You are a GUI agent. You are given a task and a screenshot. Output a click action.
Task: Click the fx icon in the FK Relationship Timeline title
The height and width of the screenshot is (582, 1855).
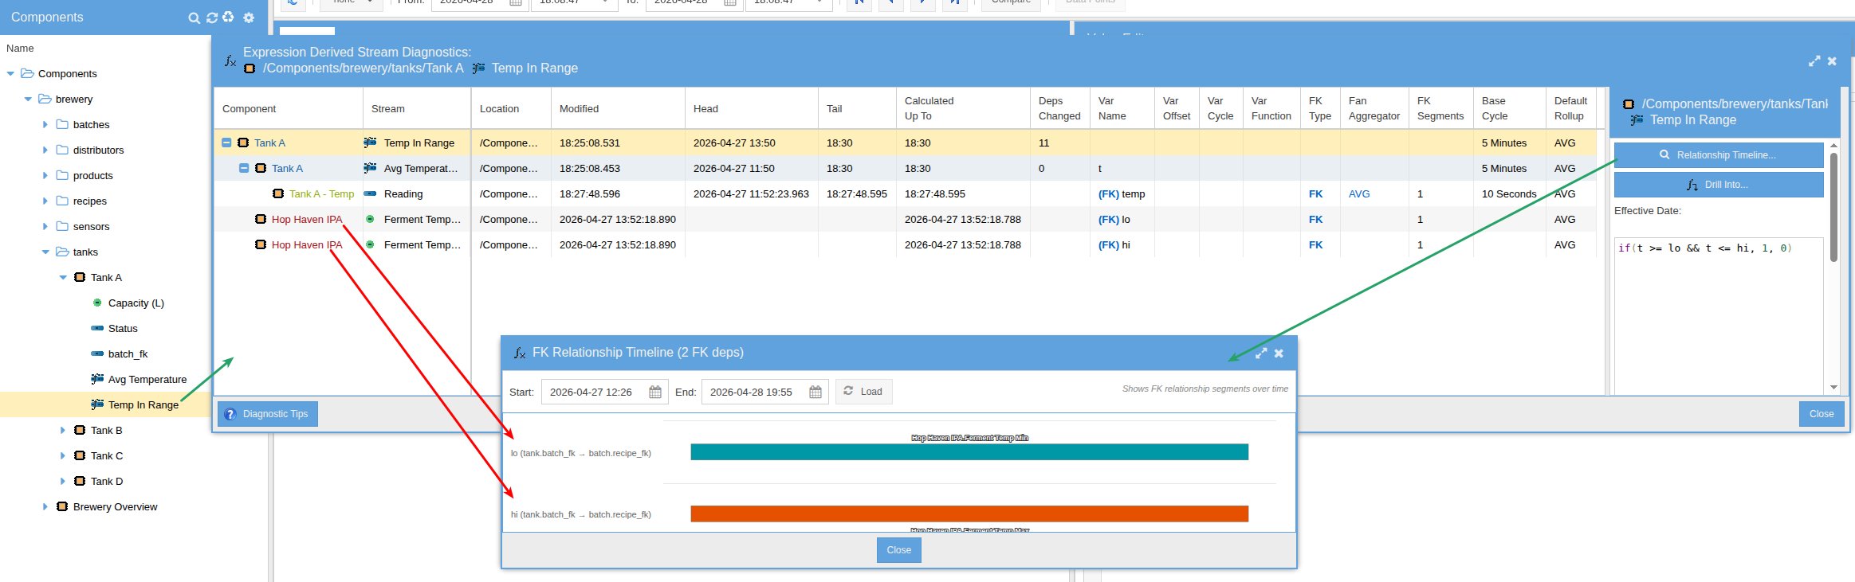point(520,353)
